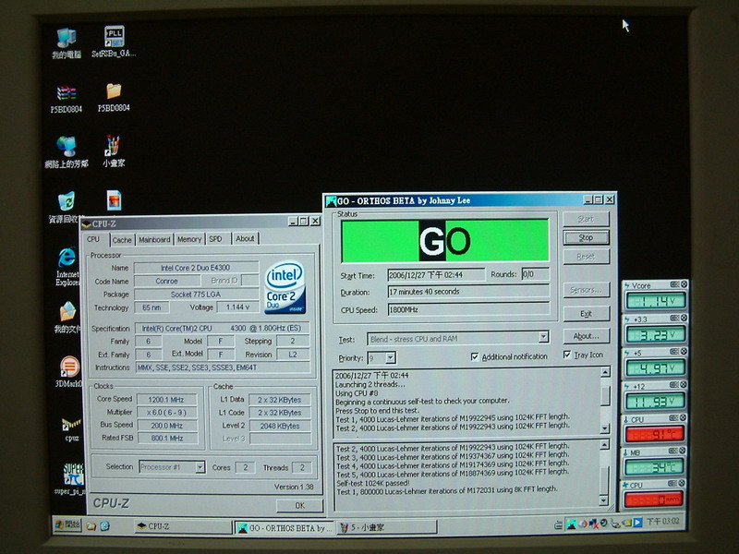Open settings icon on the +5 gadget
Viewport: 739px width, 554px height.
point(675,352)
